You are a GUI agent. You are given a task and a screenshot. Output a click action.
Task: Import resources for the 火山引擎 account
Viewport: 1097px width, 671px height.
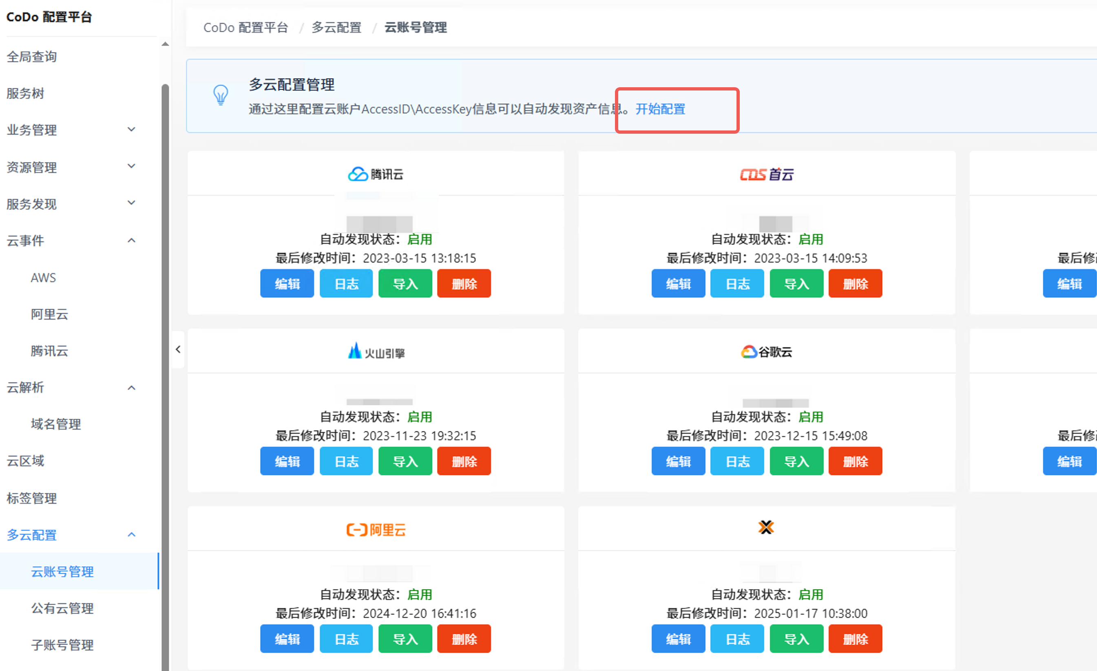click(405, 461)
